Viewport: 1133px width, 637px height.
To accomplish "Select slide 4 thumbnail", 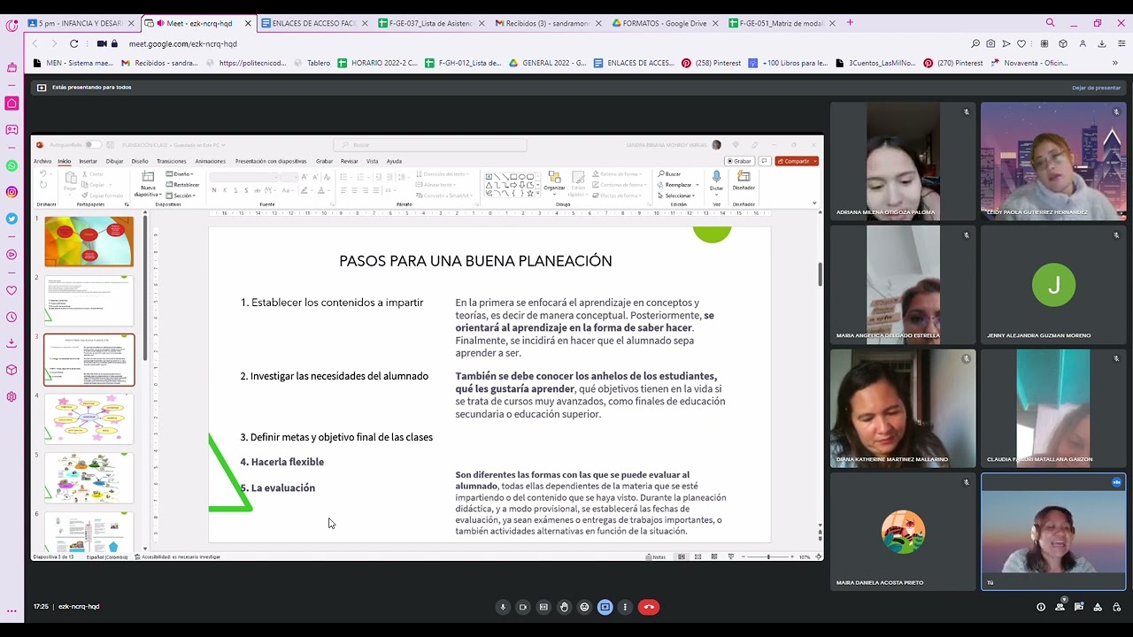I will click(89, 418).
